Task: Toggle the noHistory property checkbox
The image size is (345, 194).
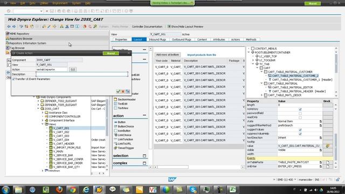Action: point(300,109)
